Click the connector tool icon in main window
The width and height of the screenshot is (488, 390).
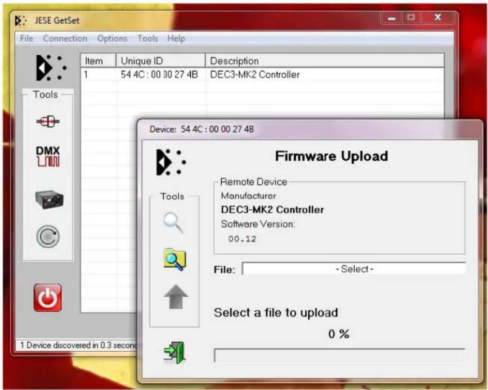[48, 121]
